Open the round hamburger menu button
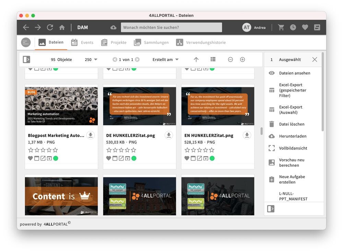The height and width of the screenshot is (252, 343). click(x=26, y=42)
